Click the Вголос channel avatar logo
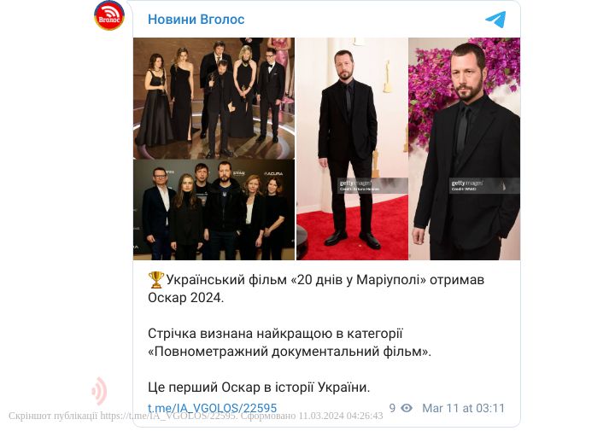Screen dimensions: 615x431 click(109, 15)
